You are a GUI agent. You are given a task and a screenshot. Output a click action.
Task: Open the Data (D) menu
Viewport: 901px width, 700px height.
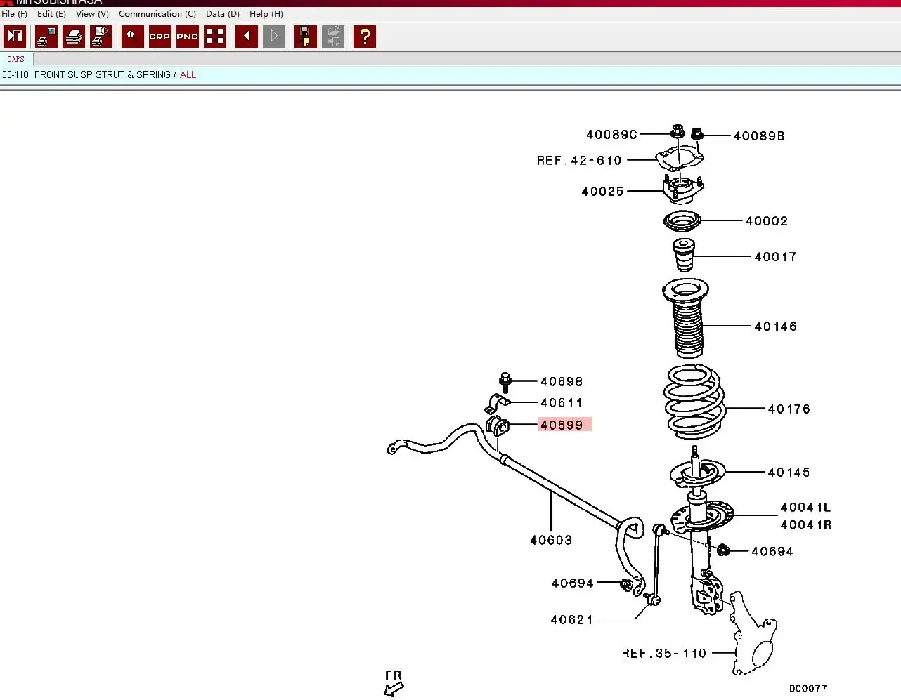pyautogui.click(x=223, y=14)
